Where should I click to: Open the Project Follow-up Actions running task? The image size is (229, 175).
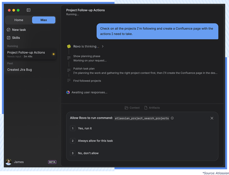pyautogui.click(x=31, y=54)
